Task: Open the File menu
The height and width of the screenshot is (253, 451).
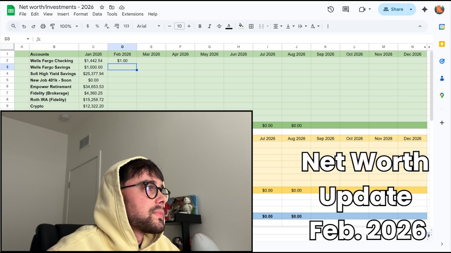Action: pos(23,14)
